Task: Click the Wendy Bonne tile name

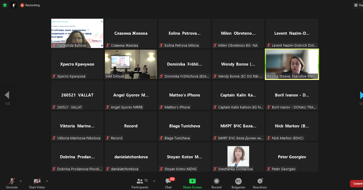Action: coord(238,64)
